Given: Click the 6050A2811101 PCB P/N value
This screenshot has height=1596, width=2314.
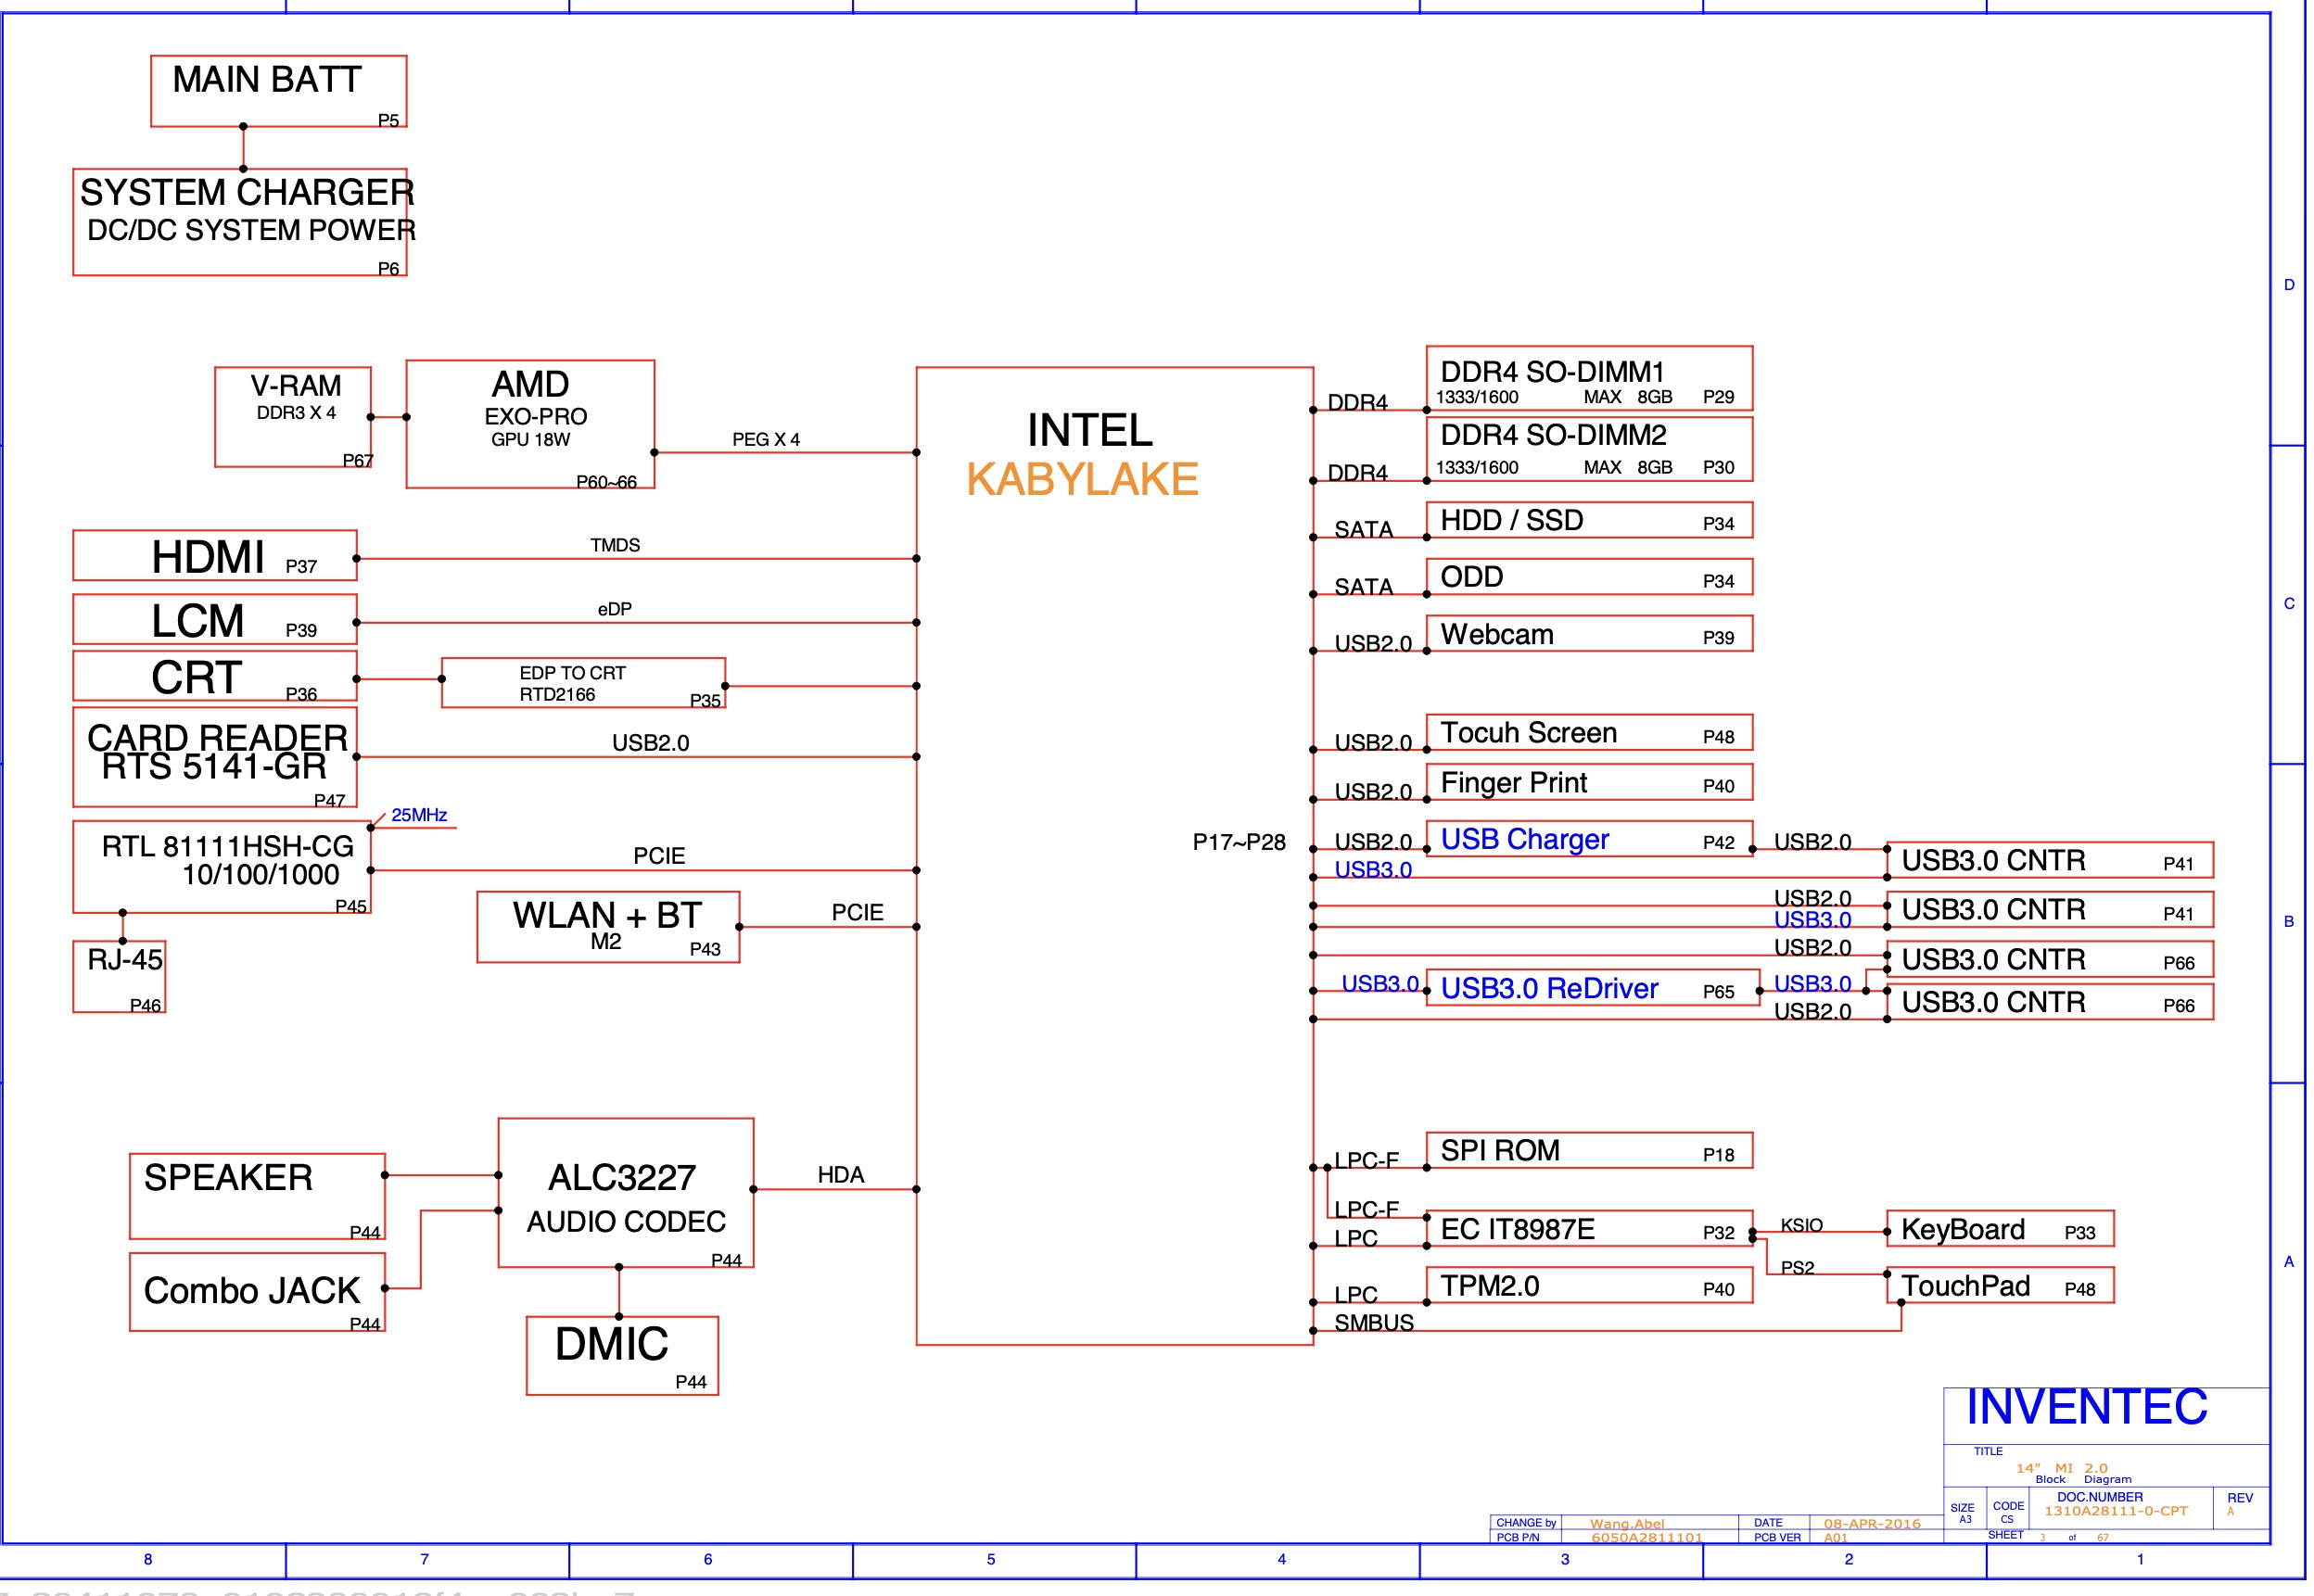Looking at the screenshot, I should pyautogui.click(x=1647, y=1538).
